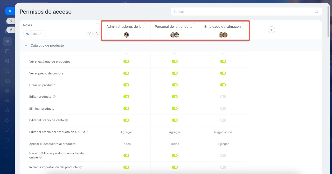The width and height of the screenshot is (332, 174).
Task: Click the add new role plus button
Action: tap(271, 30)
